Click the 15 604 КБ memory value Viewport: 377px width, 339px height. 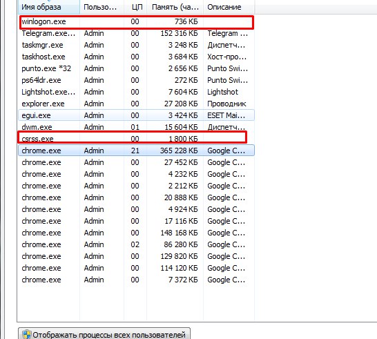[181, 127]
